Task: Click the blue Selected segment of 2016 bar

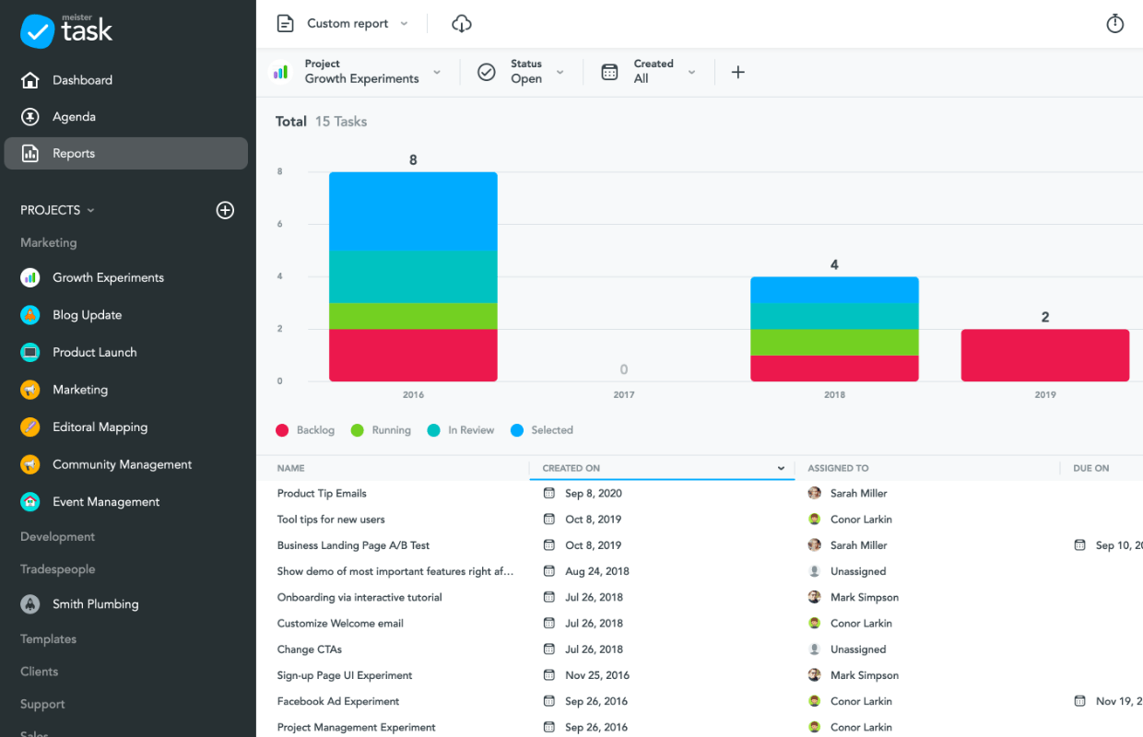Action: pos(413,211)
